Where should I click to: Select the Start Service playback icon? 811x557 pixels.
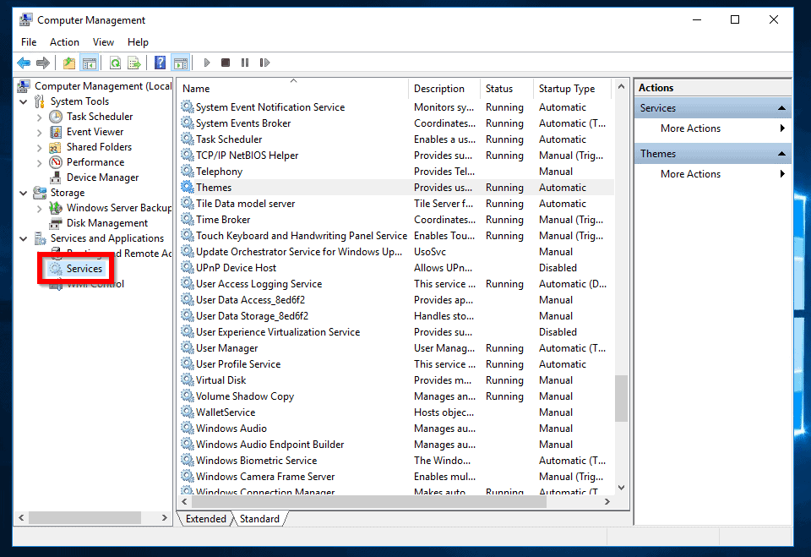(x=207, y=63)
